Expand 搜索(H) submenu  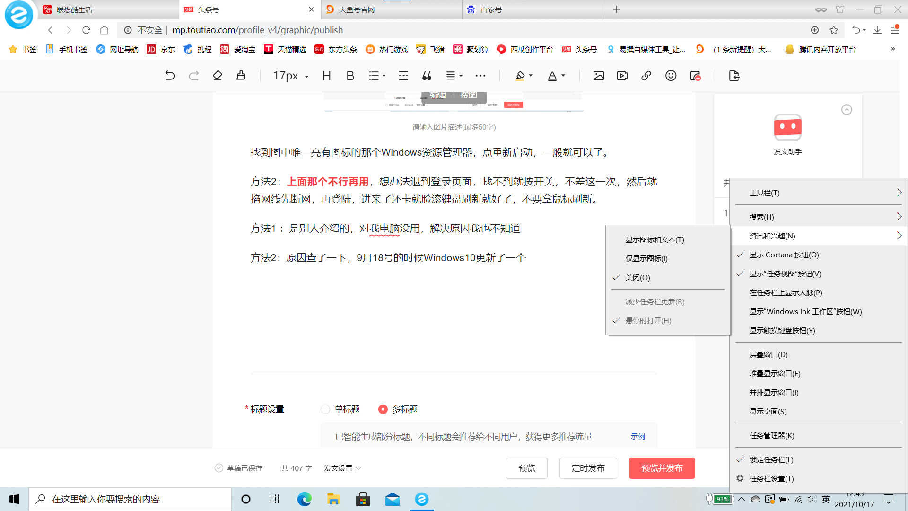coord(819,217)
